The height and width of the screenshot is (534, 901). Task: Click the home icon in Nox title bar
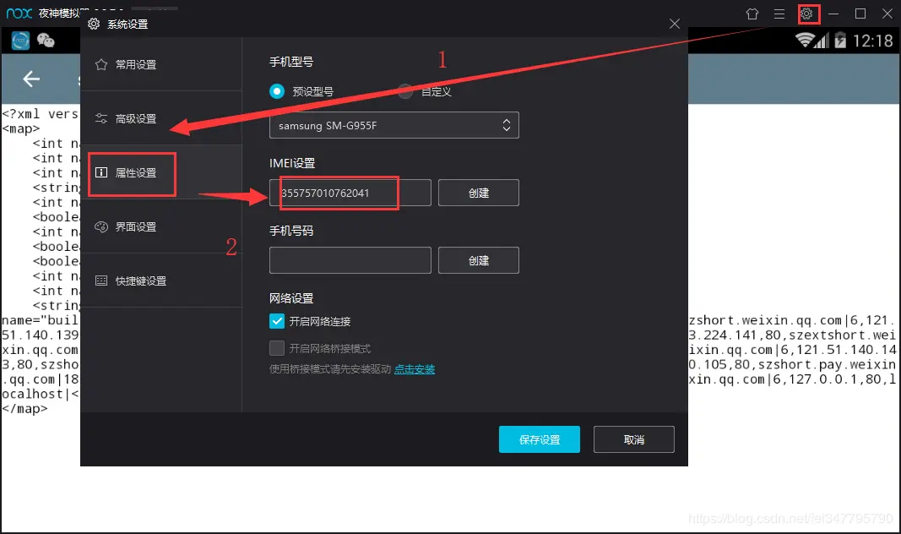coord(752,14)
